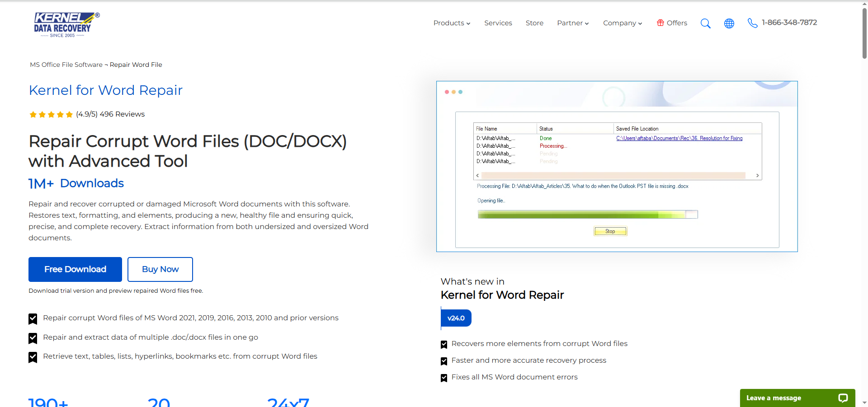This screenshot has height=407, width=868.
Task: Click checkmark beside Retrieve text, tables, lists
Action: click(x=33, y=357)
